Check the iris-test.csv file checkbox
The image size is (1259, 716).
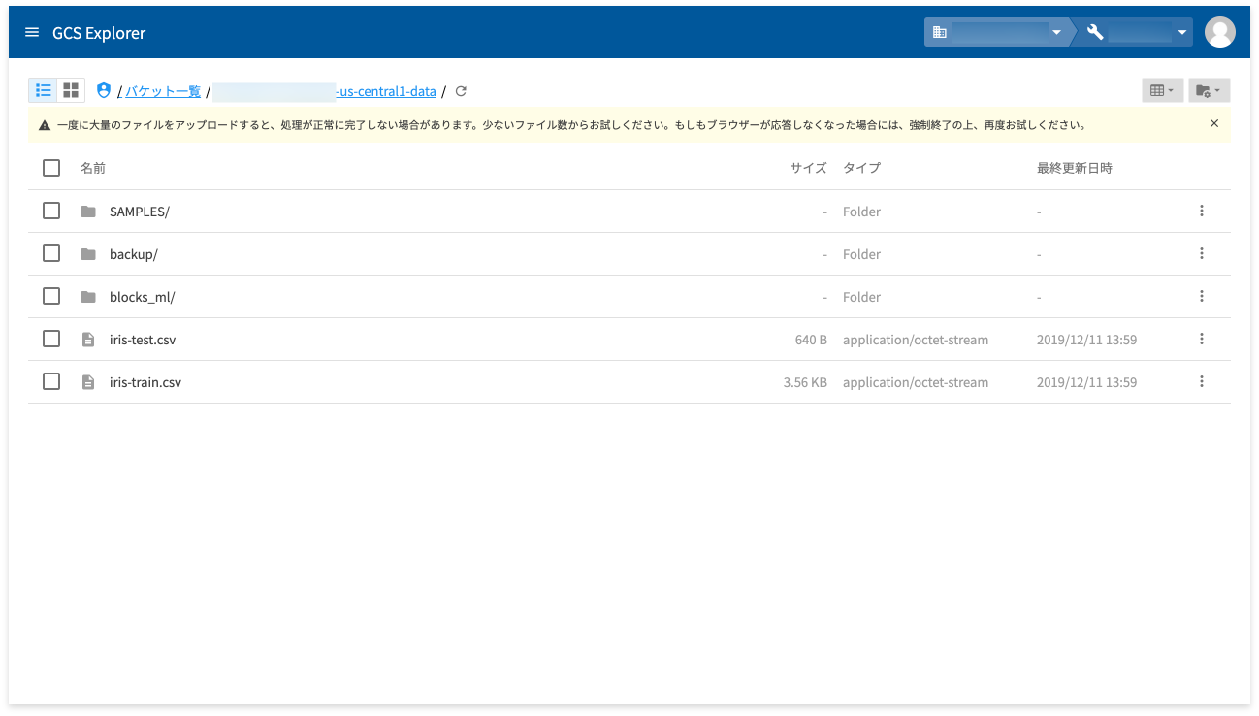pyautogui.click(x=51, y=339)
